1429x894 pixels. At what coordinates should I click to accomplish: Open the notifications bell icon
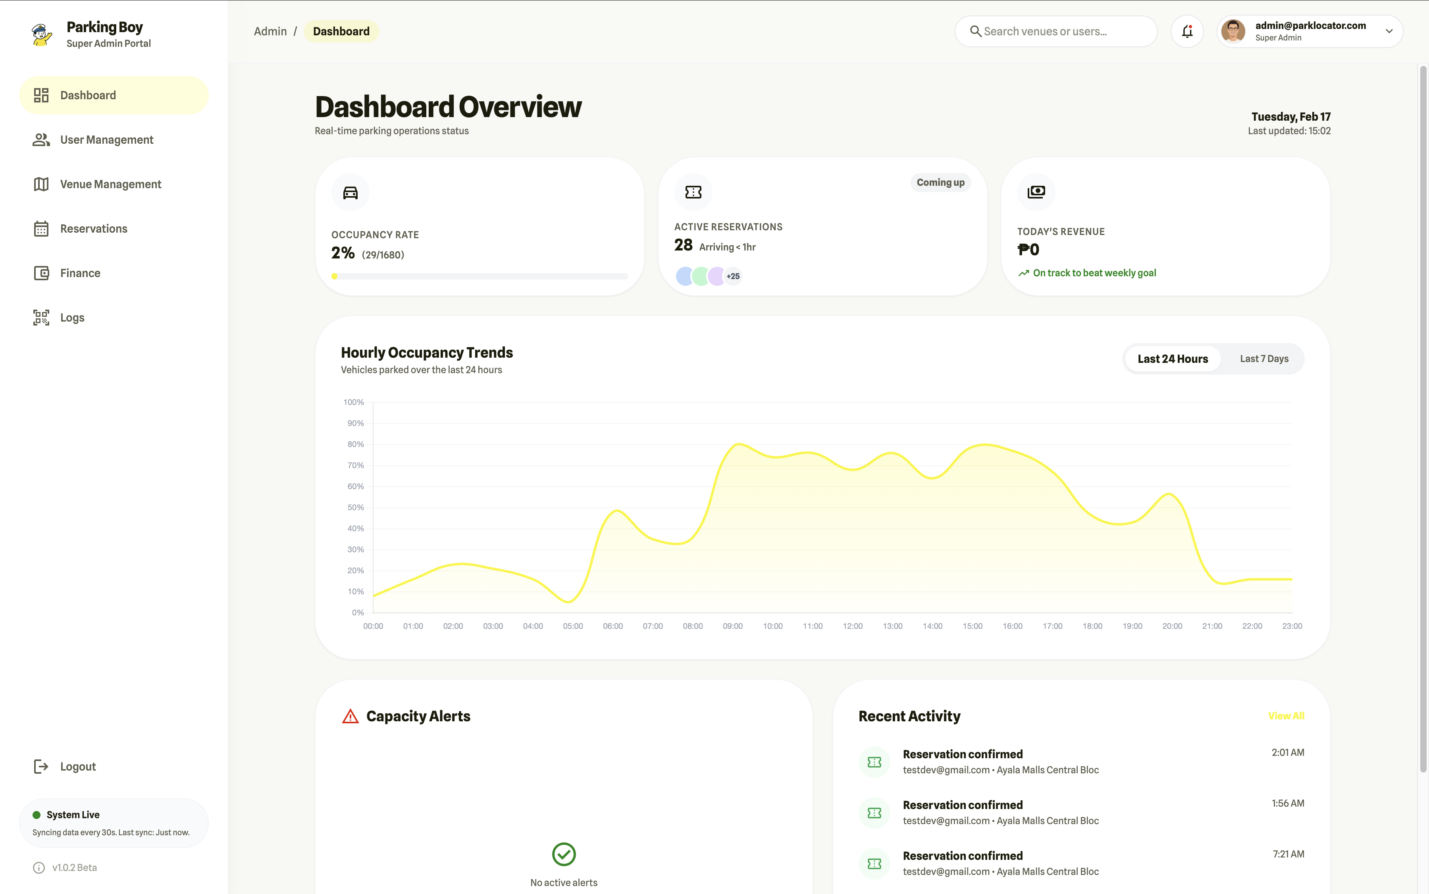(x=1186, y=31)
